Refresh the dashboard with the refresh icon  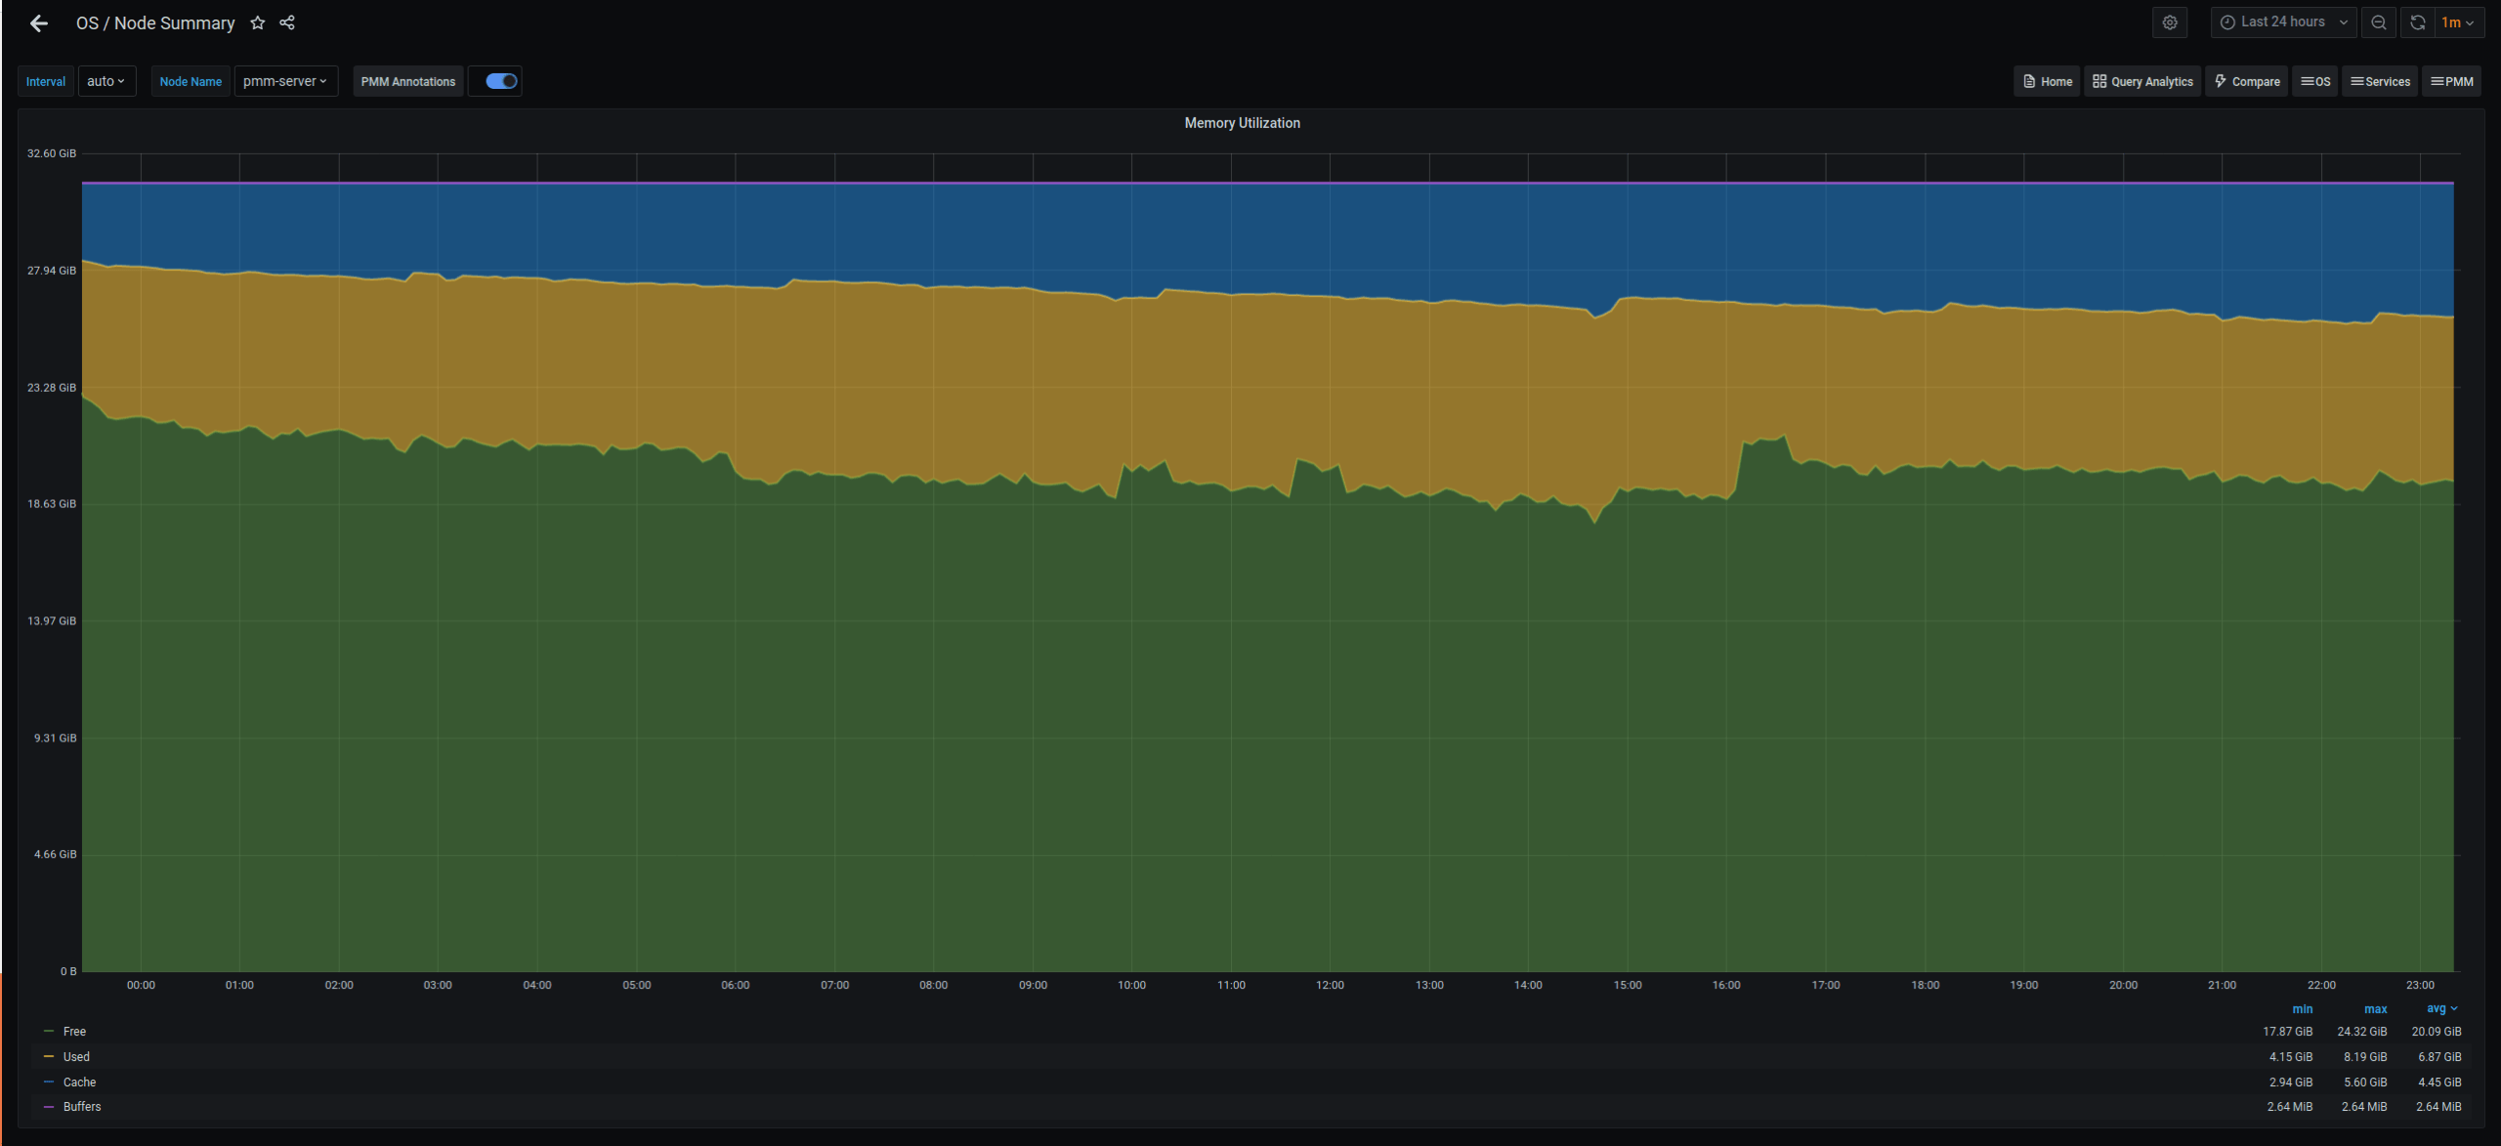tap(2417, 21)
